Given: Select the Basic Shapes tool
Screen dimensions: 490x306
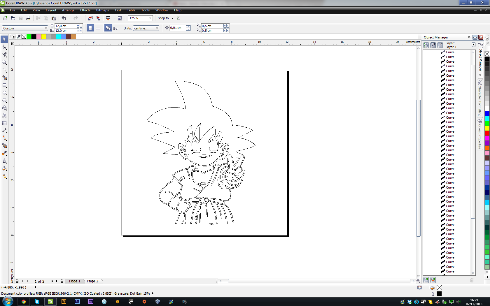Looking at the screenshot, I should [x=4, y=108].
